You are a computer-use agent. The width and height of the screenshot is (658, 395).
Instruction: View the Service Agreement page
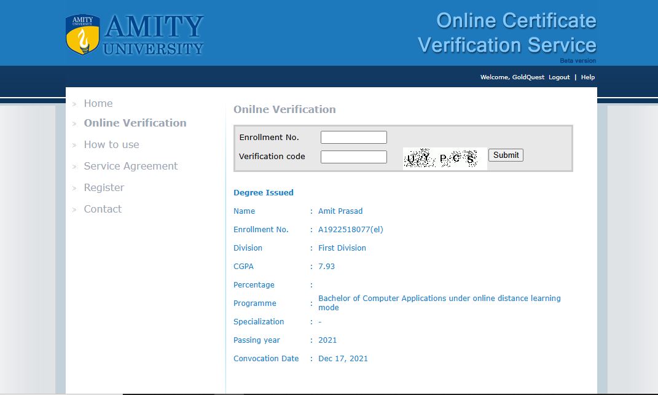coord(130,166)
